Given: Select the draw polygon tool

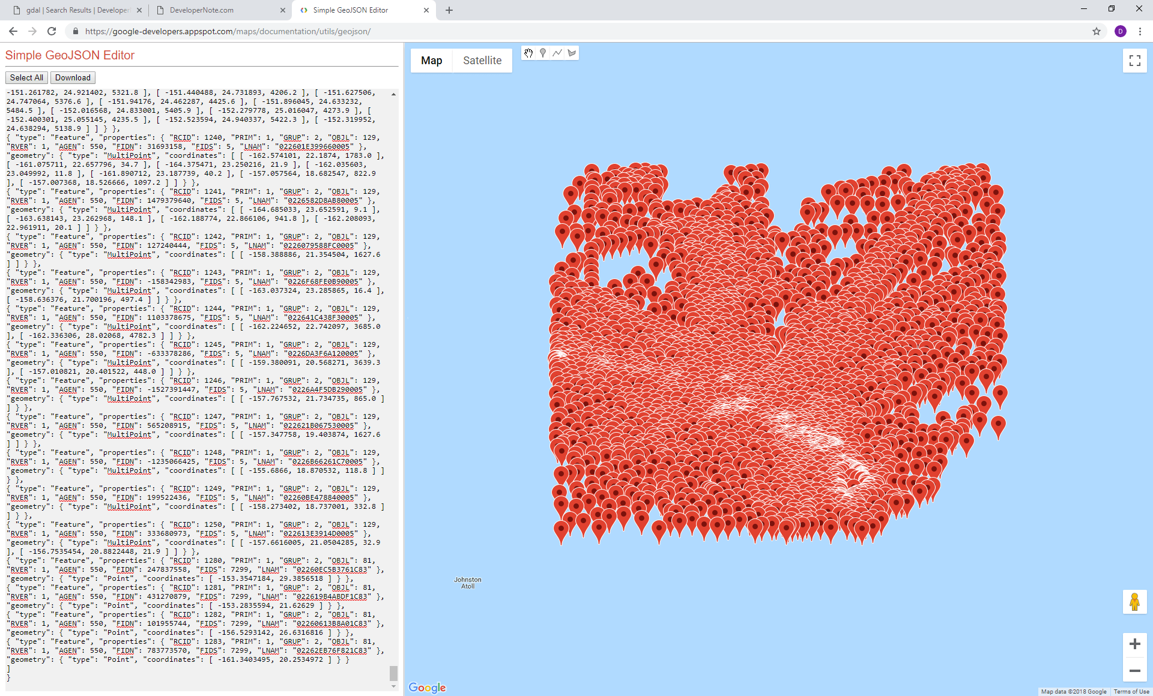Looking at the screenshot, I should 572,53.
